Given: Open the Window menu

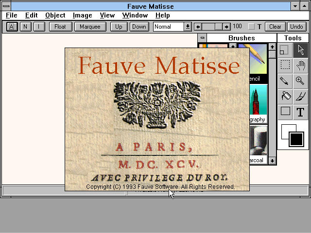Looking at the screenshot, I should click(135, 15).
